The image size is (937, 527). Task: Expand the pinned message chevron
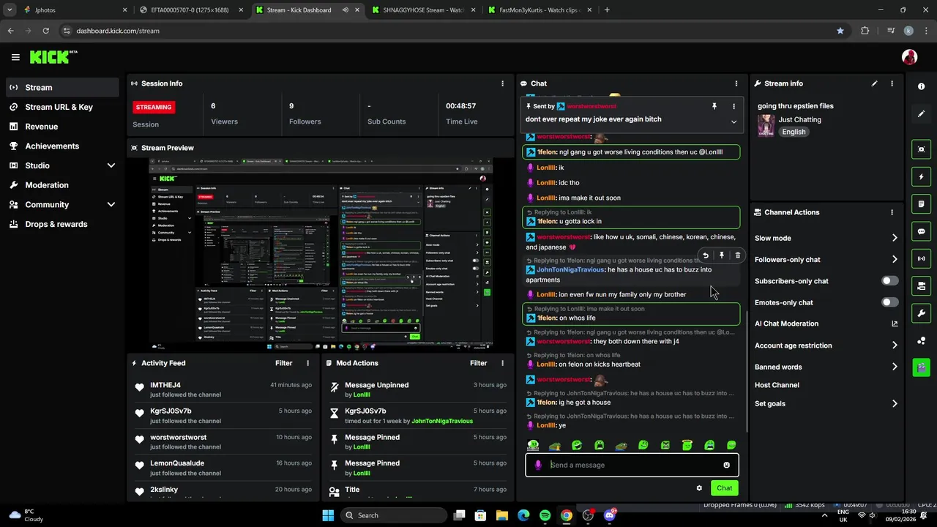(733, 122)
